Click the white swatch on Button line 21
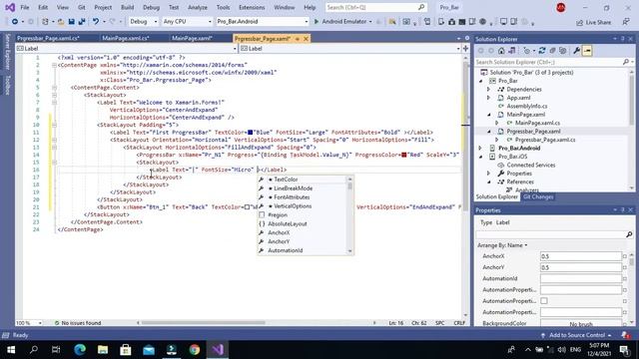Viewport: 639px width, 359px height. pos(247,207)
